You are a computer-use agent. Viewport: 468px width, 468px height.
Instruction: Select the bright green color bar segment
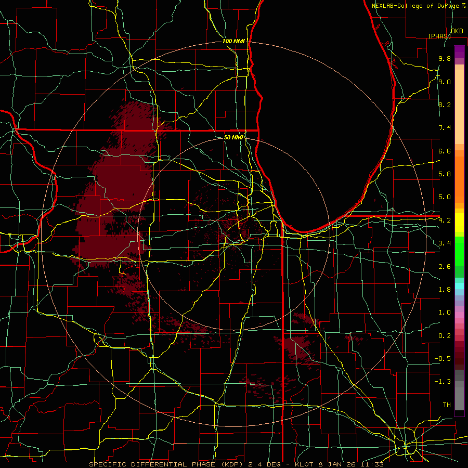click(x=459, y=251)
